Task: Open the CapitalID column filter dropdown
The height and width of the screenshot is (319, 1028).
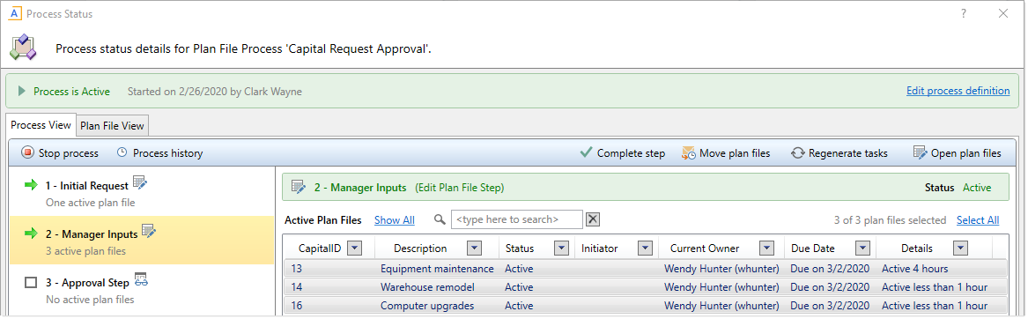Action: coord(354,249)
